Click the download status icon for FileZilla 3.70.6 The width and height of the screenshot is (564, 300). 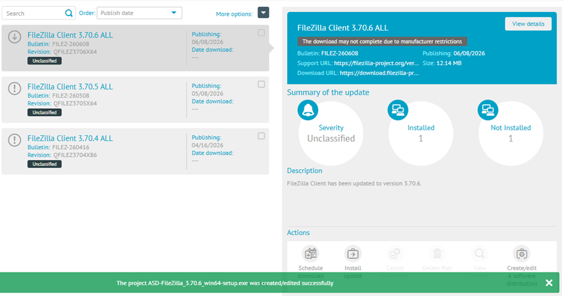tap(14, 37)
